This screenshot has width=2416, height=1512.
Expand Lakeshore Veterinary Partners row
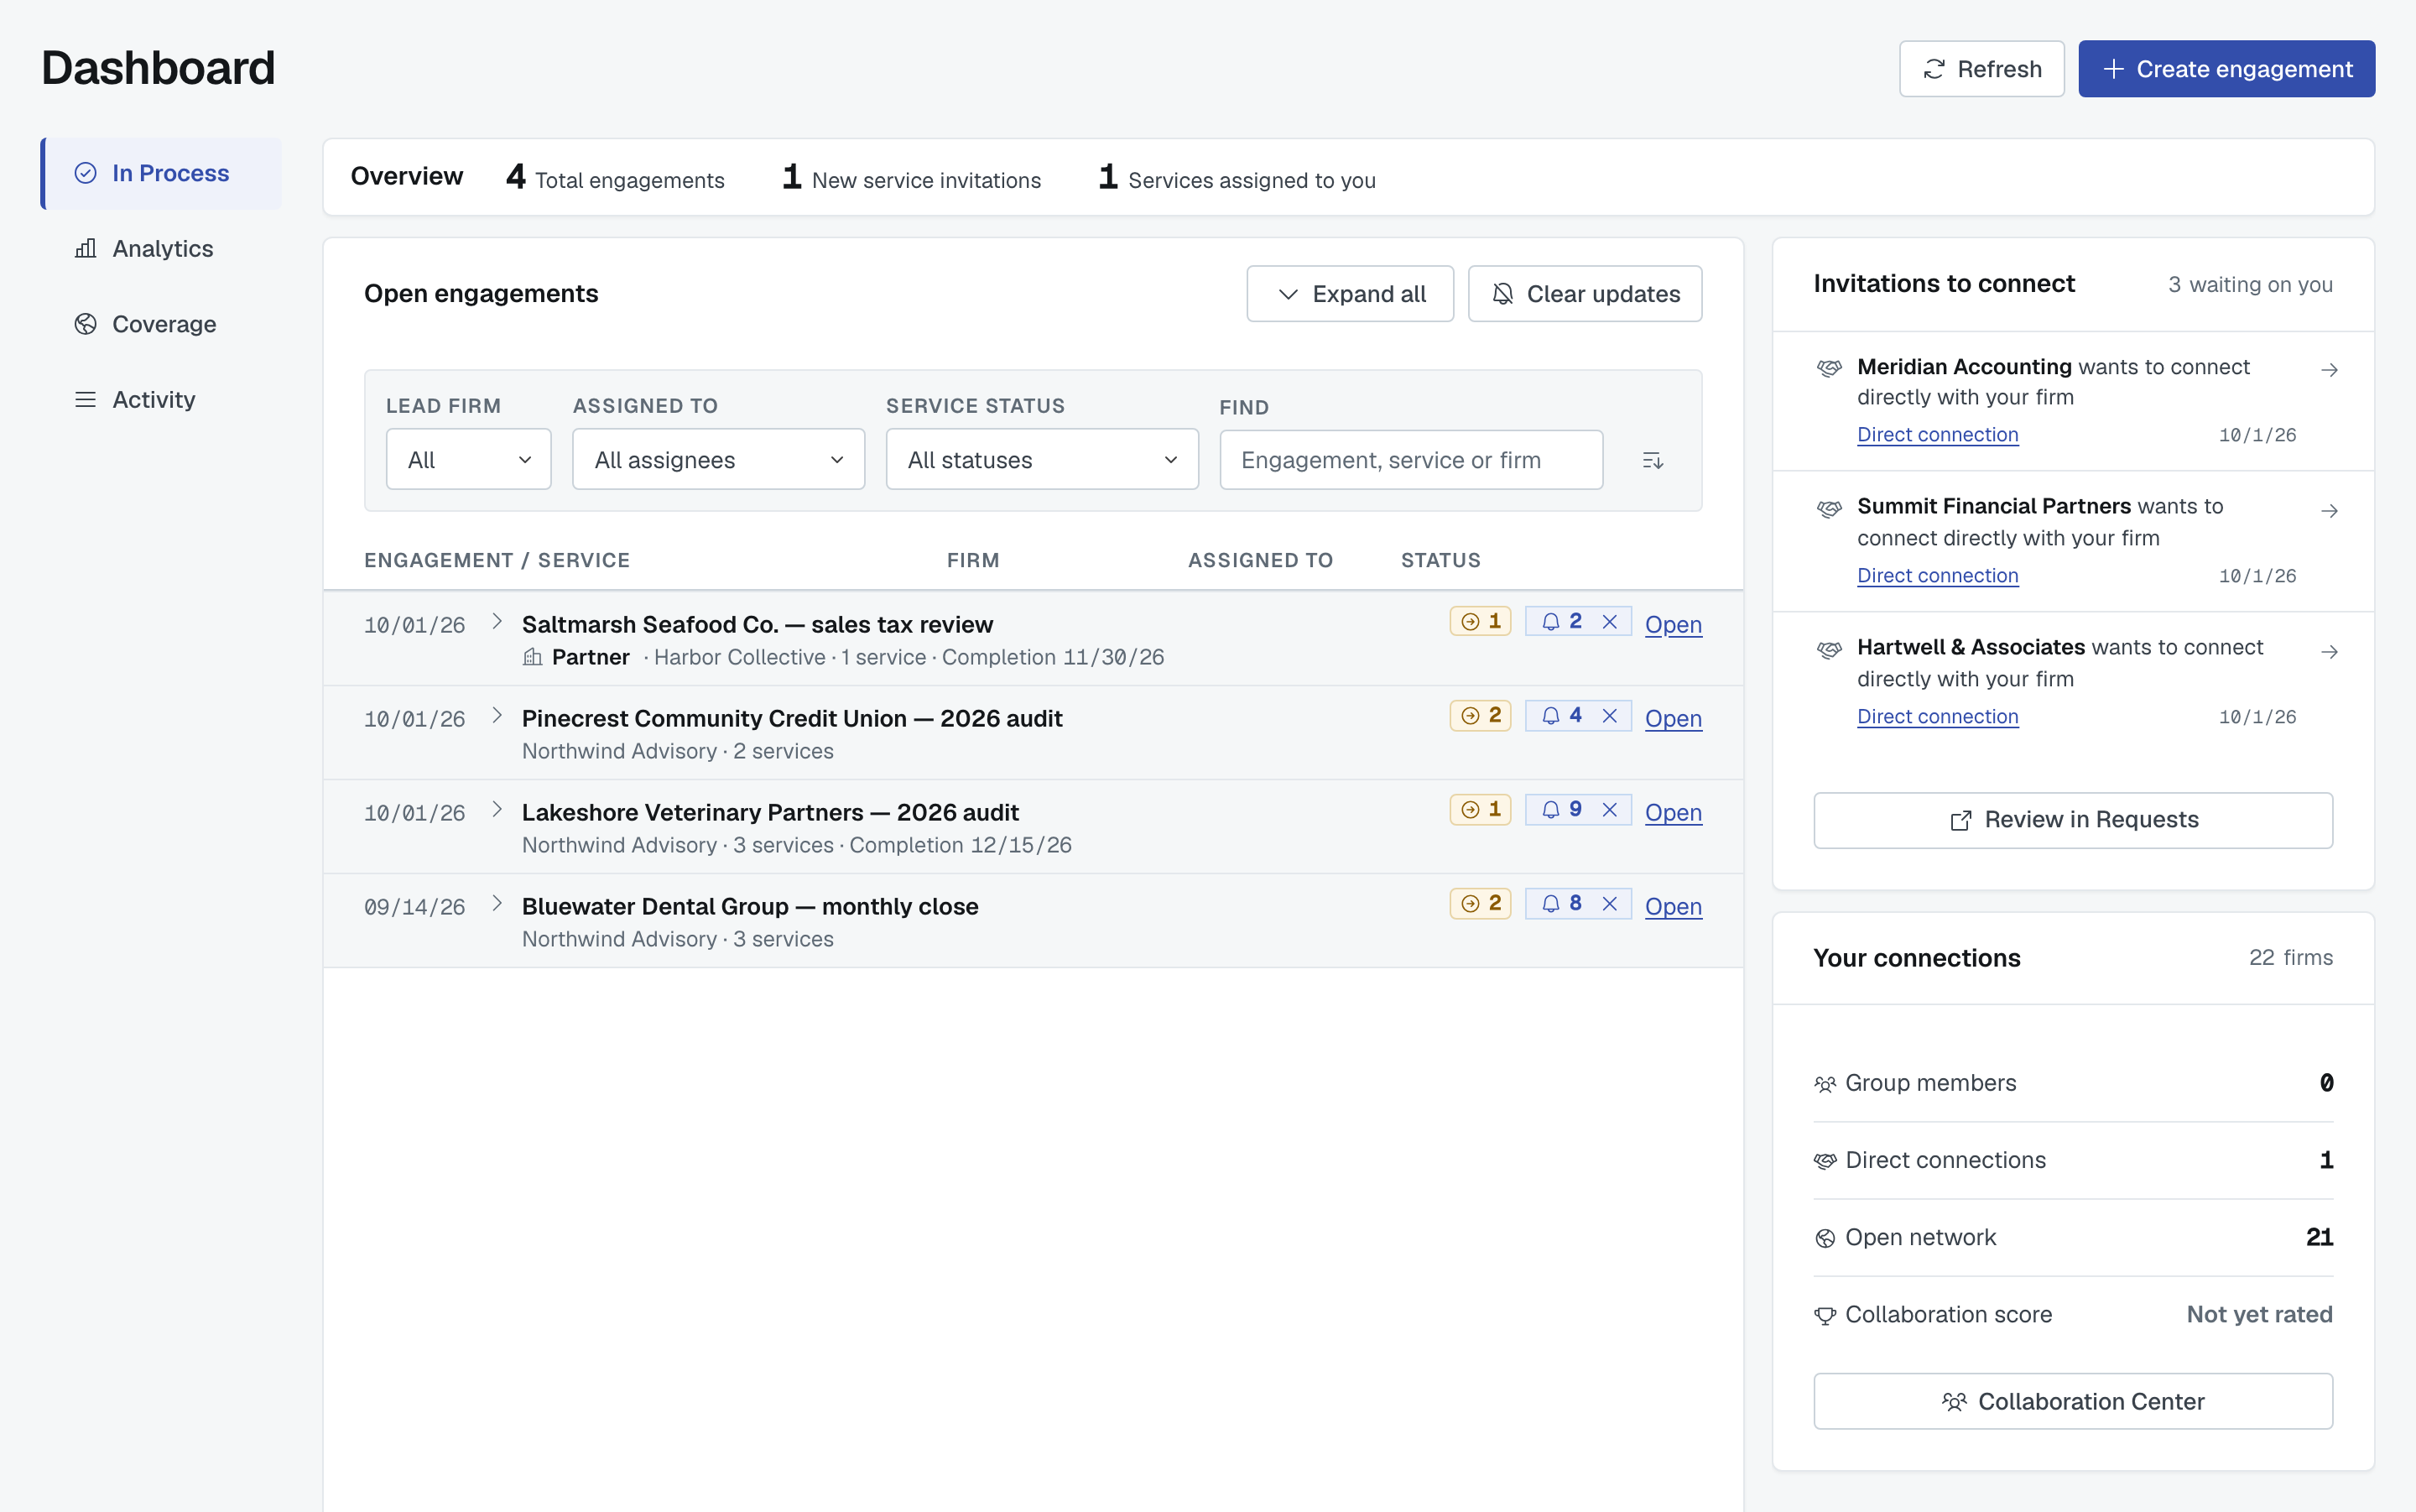497,810
